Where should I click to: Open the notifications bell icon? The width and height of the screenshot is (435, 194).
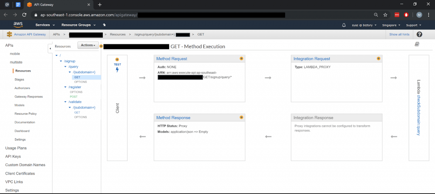pos(344,25)
